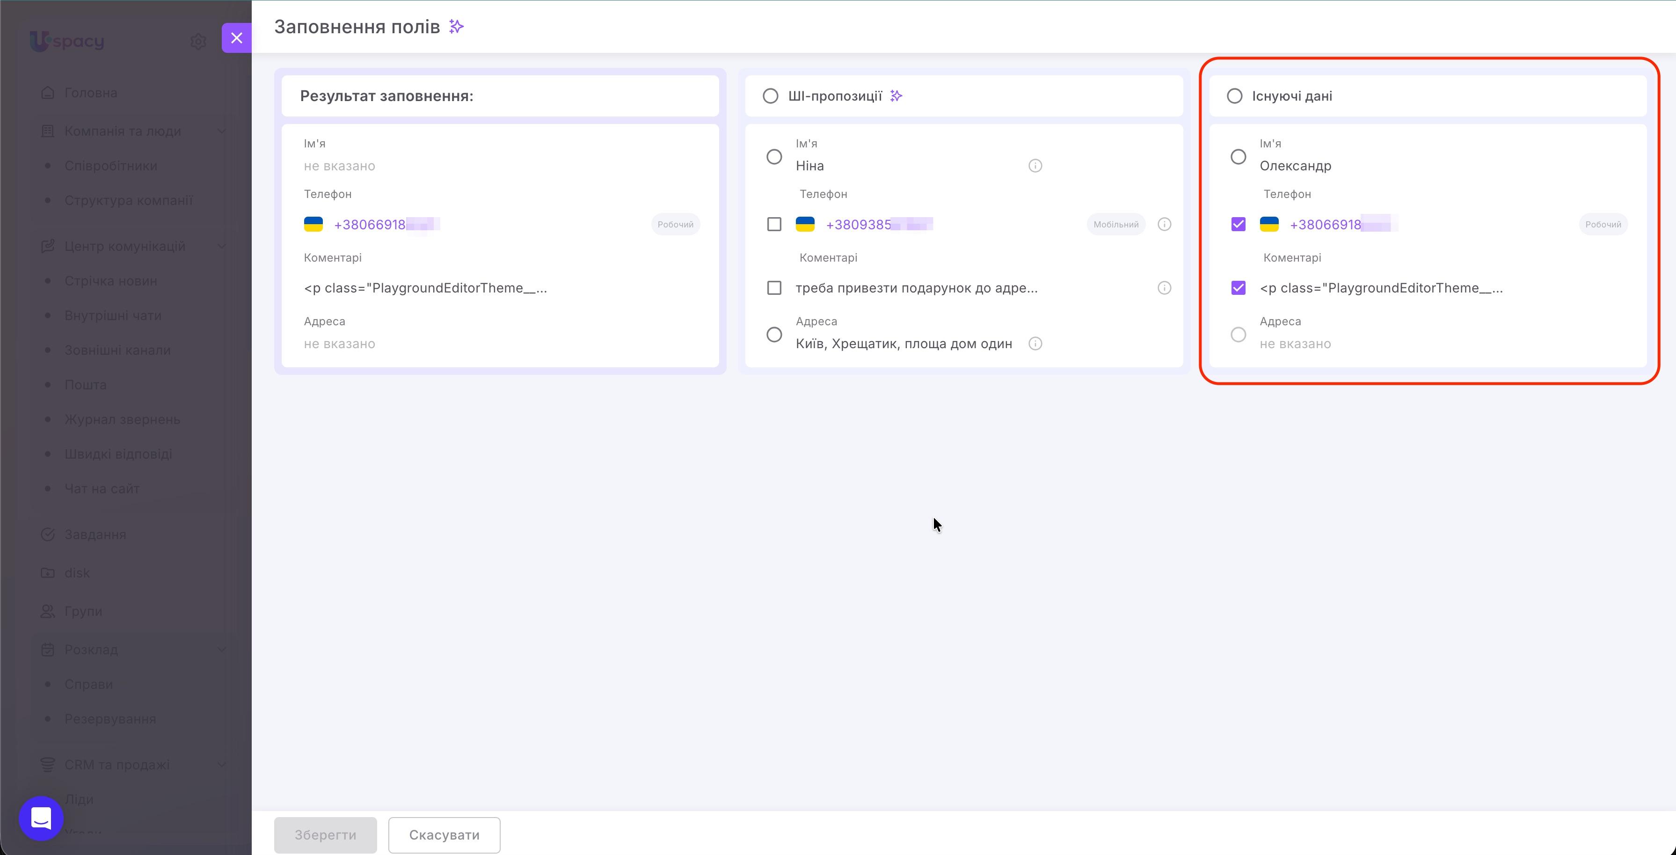
Task: Select all ШІ-пропозиції radio button
Action: point(770,95)
